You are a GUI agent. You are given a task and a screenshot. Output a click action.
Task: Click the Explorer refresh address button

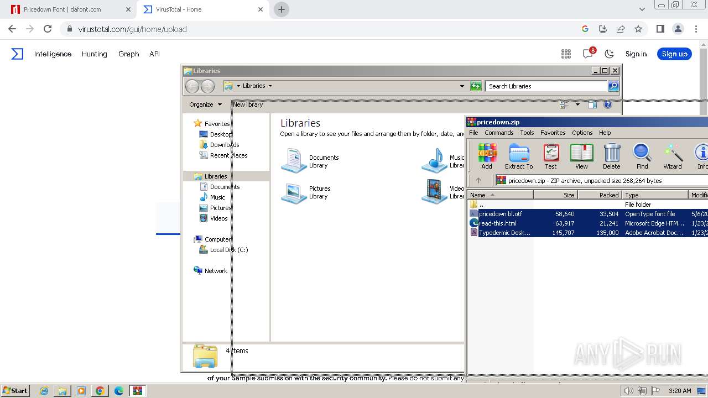(476, 86)
